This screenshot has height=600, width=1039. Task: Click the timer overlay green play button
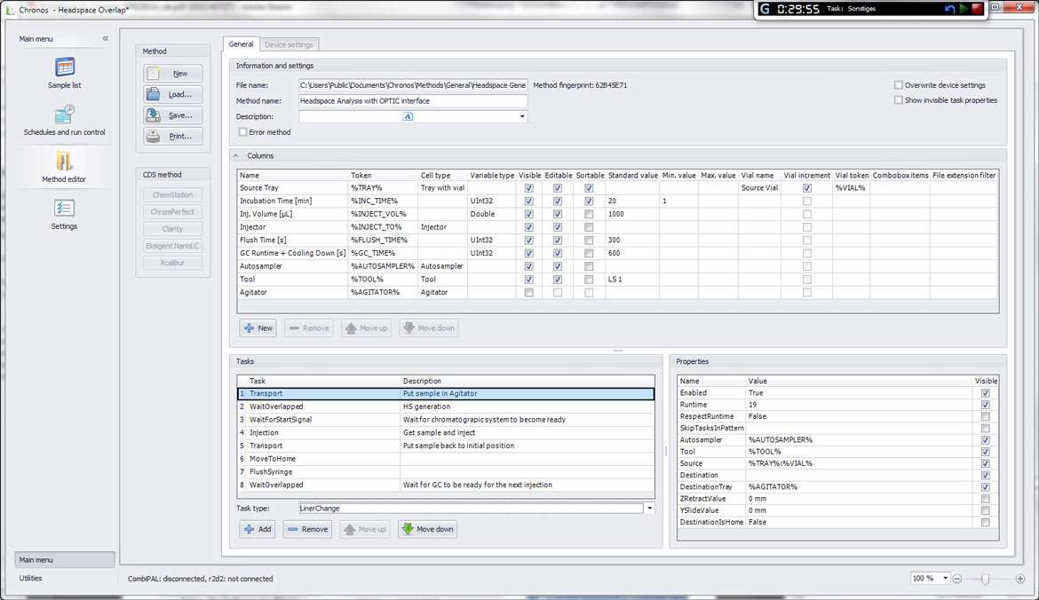point(964,9)
